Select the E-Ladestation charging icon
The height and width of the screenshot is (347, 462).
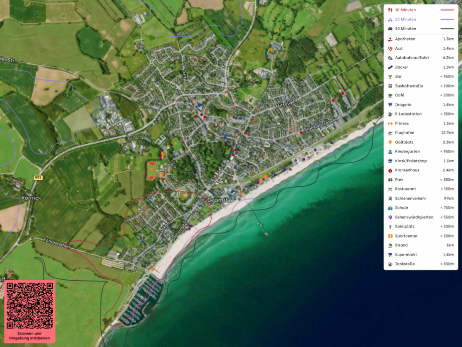tap(390, 114)
